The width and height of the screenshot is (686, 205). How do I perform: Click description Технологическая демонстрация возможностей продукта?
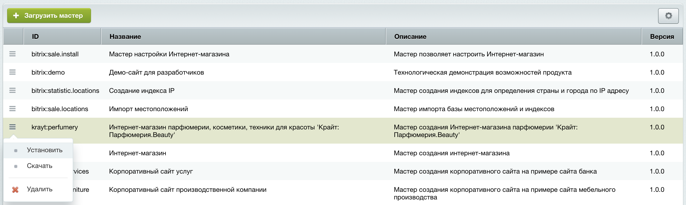tap(483, 73)
